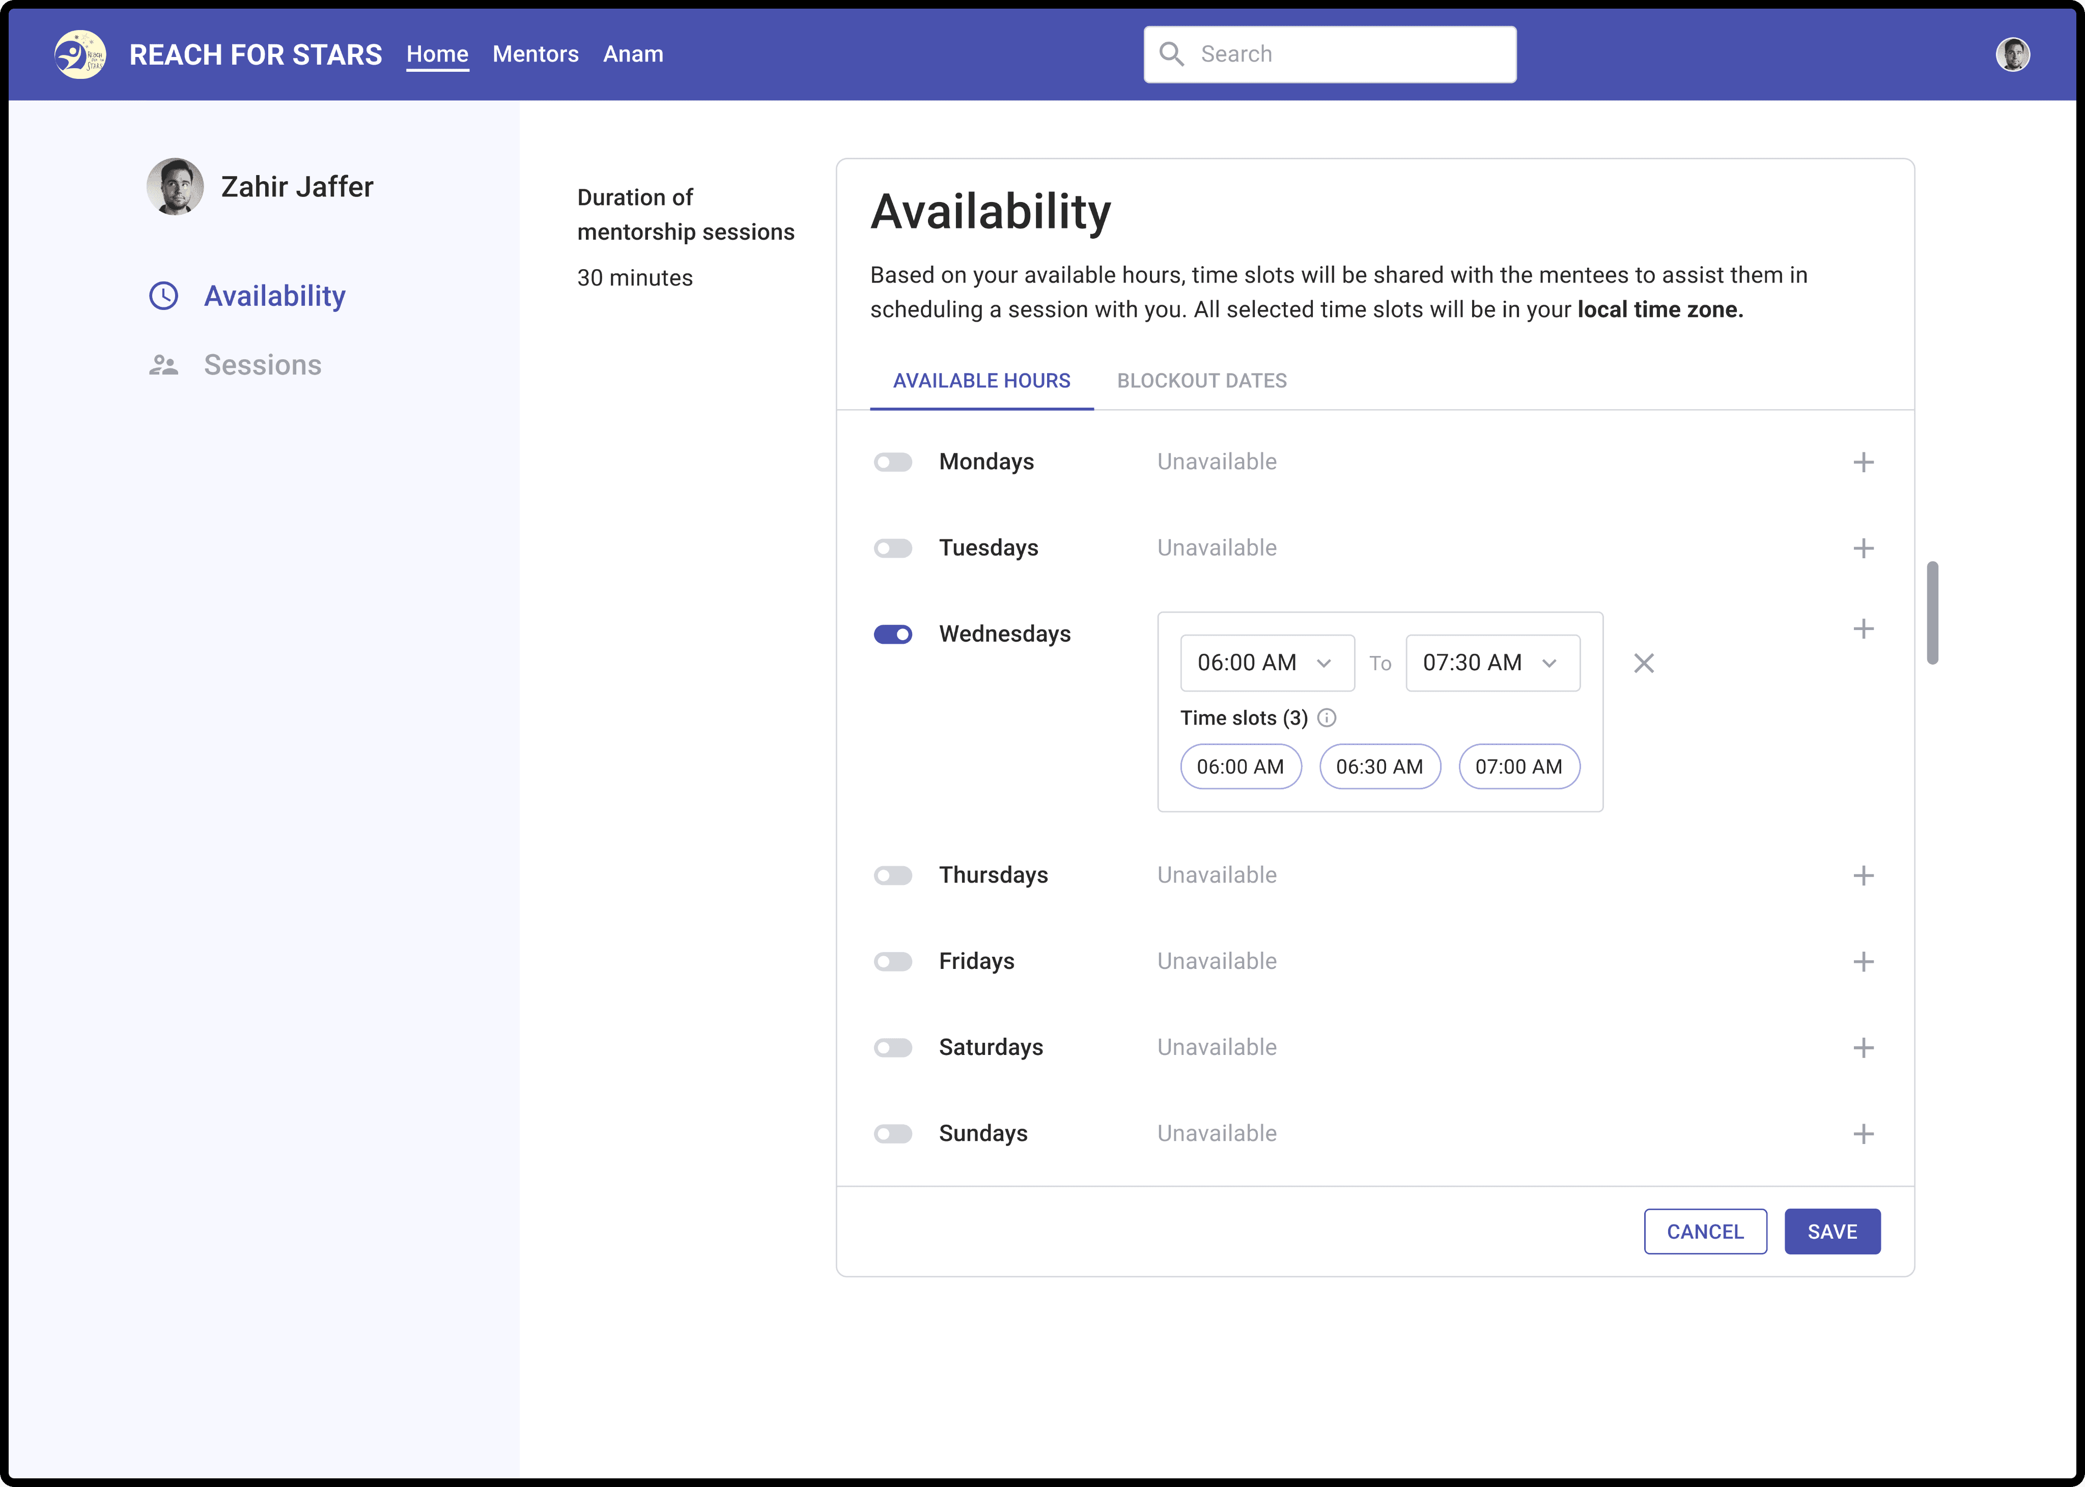The height and width of the screenshot is (1487, 2085).
Task: Switch to the Blockout Dates tab
Action: [x=1201, y=381]
